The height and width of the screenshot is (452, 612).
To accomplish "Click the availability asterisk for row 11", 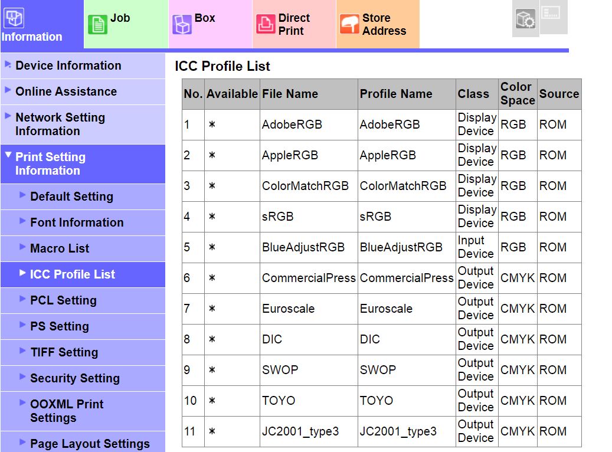I will click(212, 431).
